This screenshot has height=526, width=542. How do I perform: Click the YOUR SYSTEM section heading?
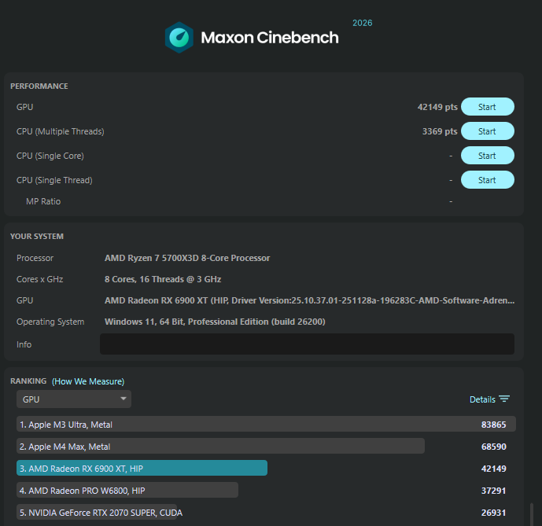click(37, 237)
